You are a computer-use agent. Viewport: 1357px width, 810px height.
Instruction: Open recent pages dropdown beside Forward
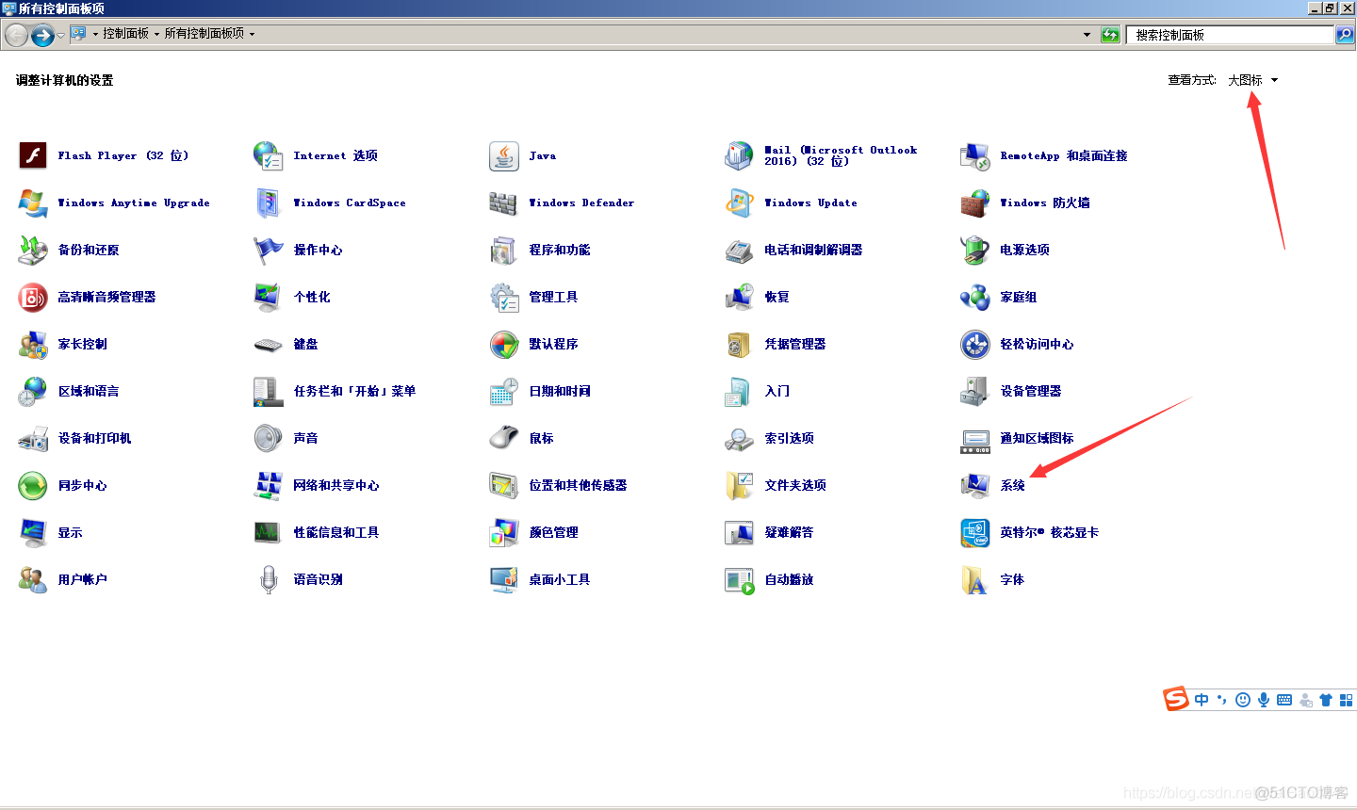click(x=60, y=36)
